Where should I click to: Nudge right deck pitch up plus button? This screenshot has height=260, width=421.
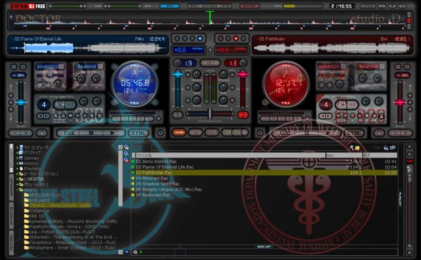pos(405,133)
